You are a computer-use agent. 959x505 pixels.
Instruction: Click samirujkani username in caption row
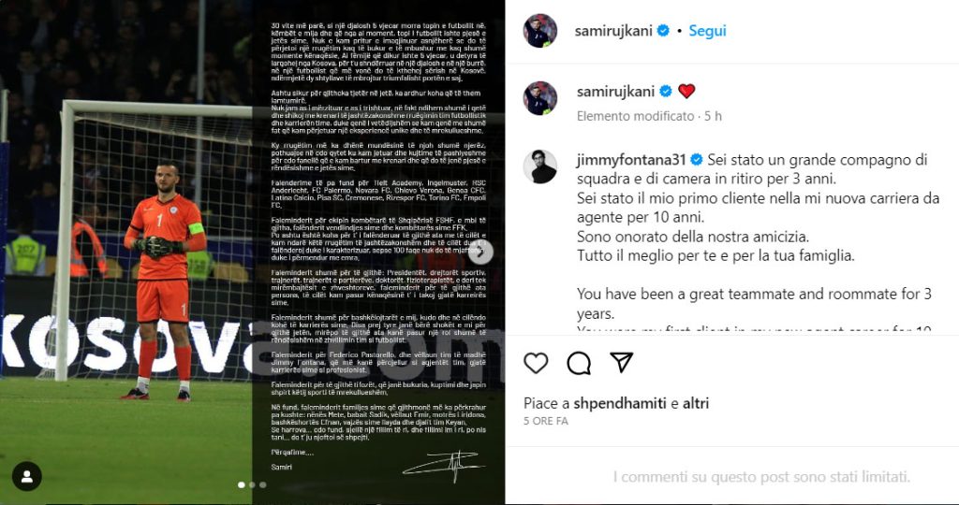(x=616, y=92)
